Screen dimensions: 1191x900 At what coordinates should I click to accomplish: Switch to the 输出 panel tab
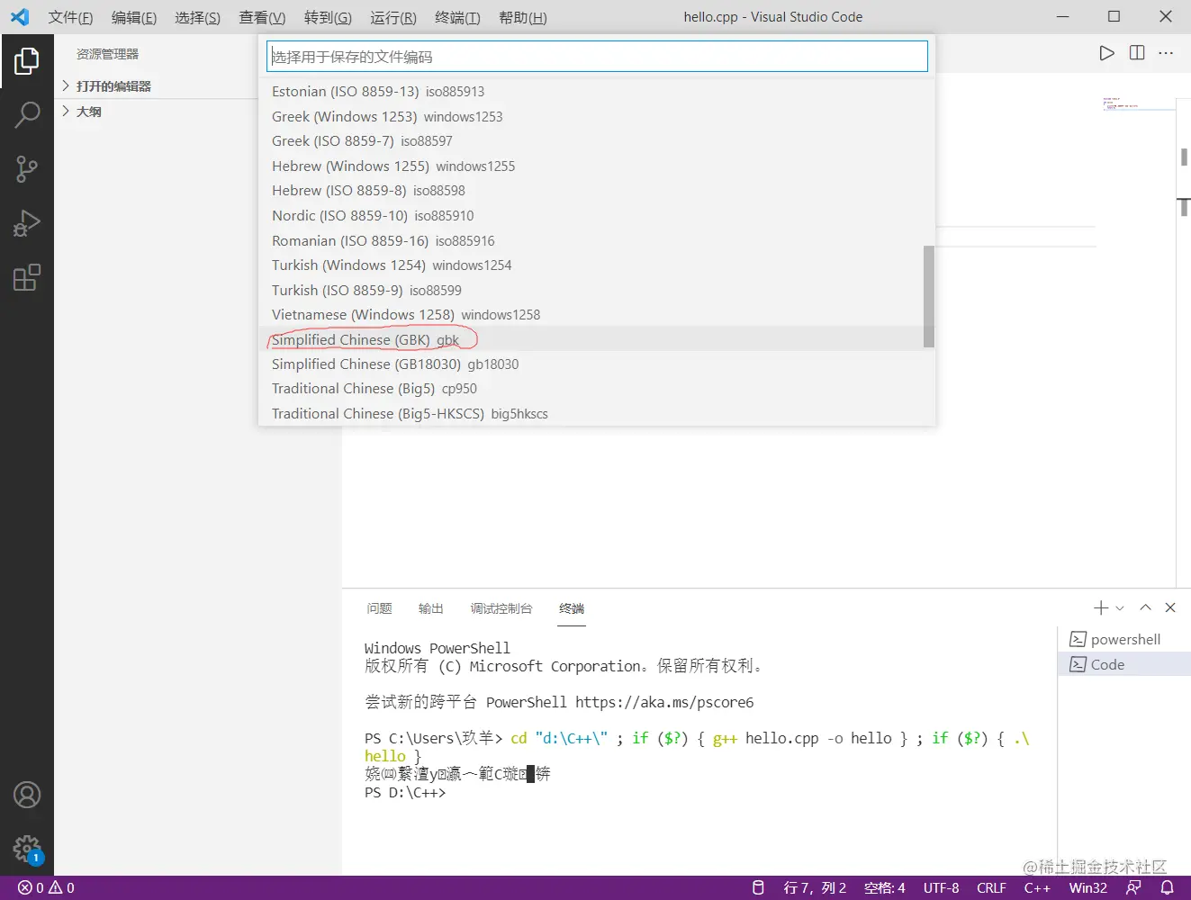431,608
